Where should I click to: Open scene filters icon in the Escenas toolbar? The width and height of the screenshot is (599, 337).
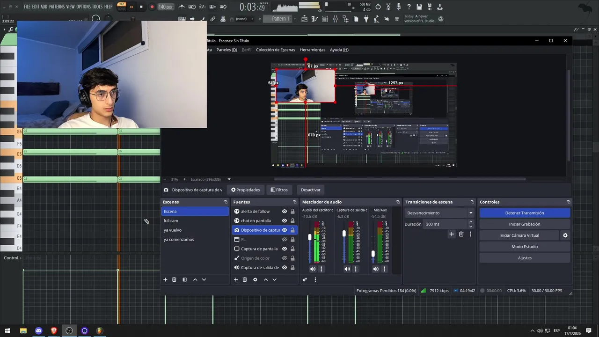pyautogui.click(x=184, y=279)
